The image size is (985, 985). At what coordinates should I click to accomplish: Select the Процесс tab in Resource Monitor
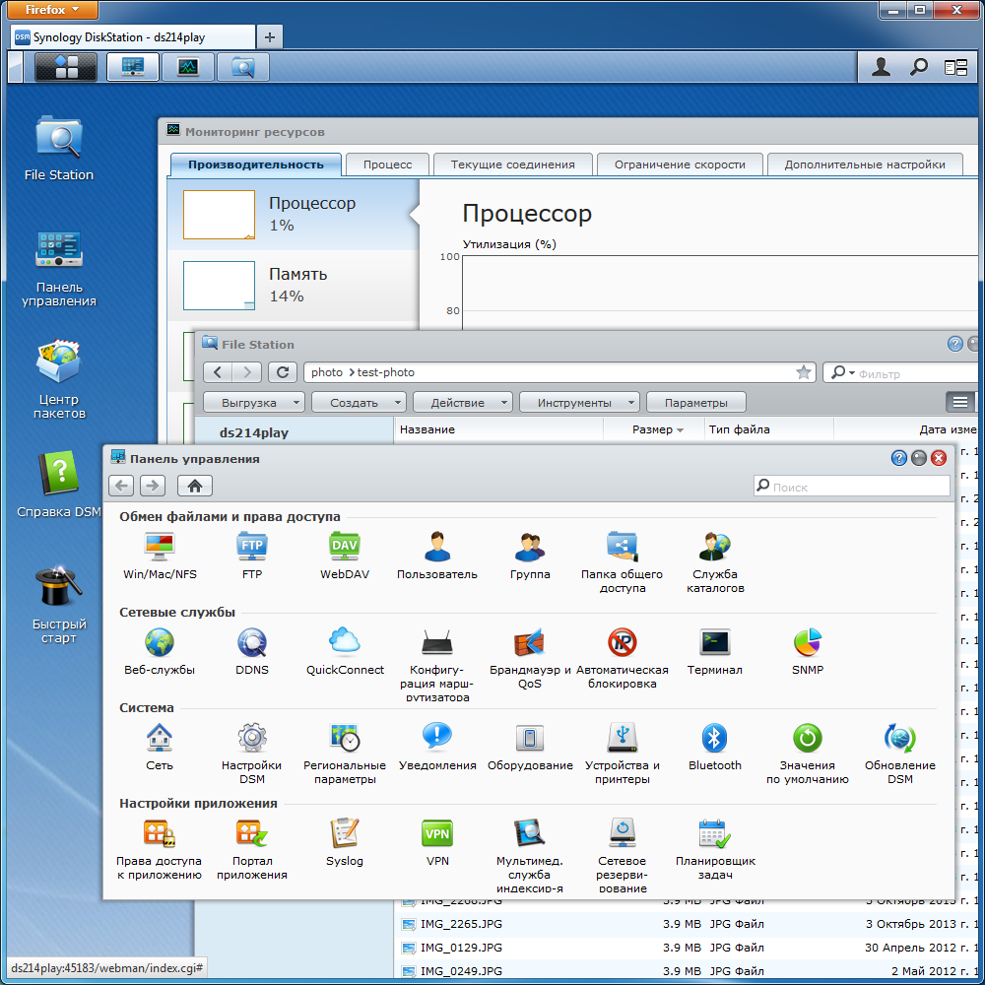387,164
